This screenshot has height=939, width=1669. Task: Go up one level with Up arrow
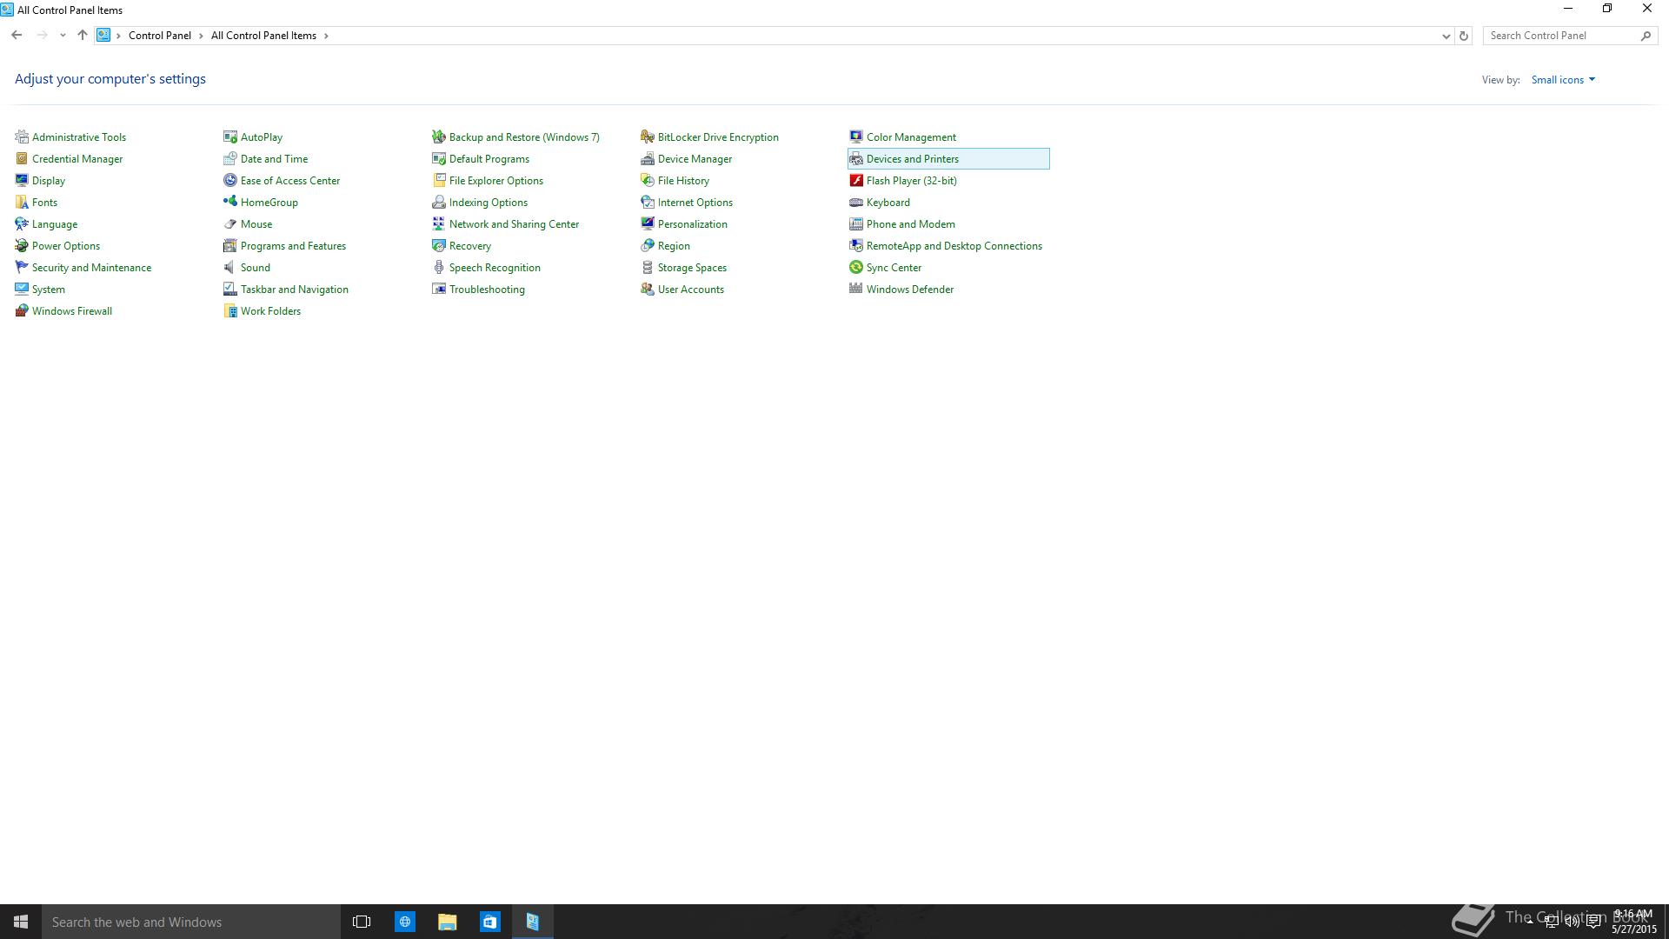(83, 35)
